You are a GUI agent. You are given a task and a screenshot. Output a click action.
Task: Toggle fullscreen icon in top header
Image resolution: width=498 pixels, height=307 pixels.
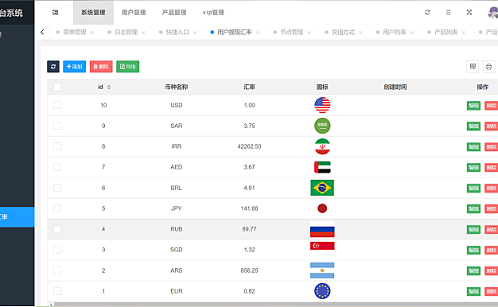tap(469, 13)
